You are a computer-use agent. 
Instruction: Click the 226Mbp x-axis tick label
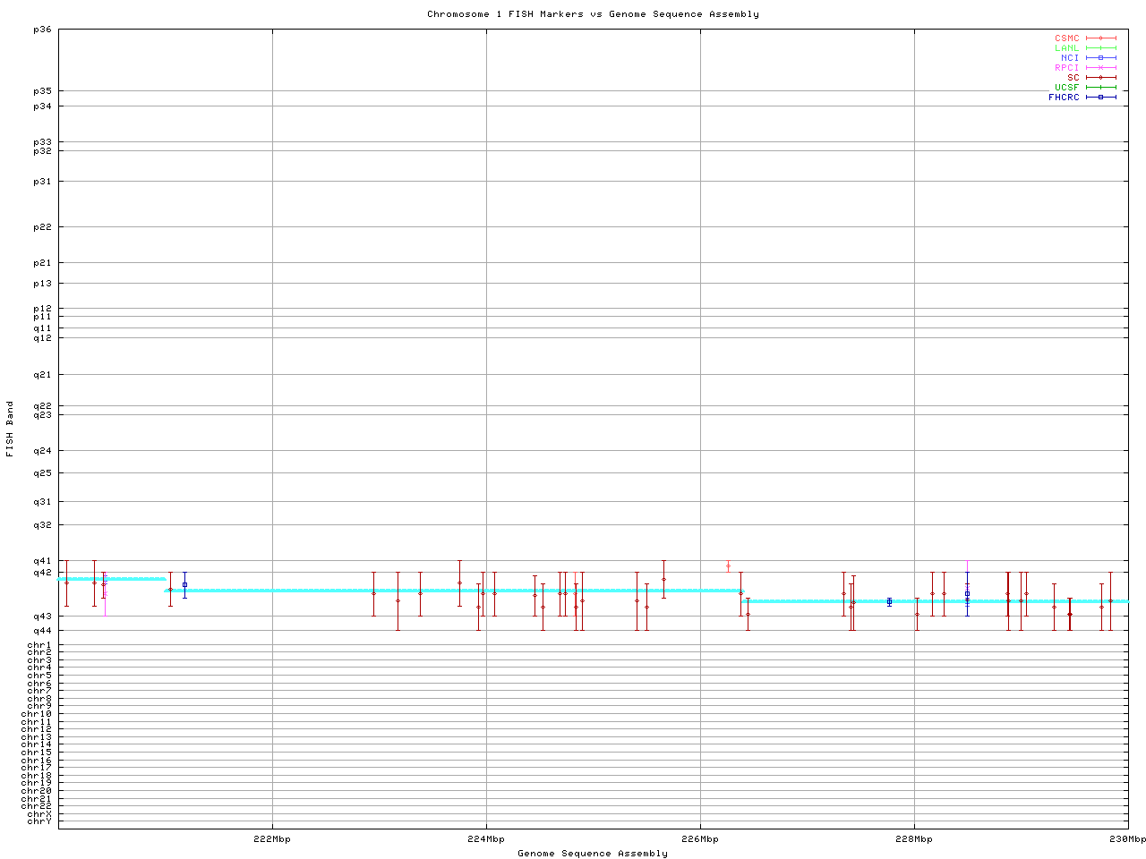(700, 839)
